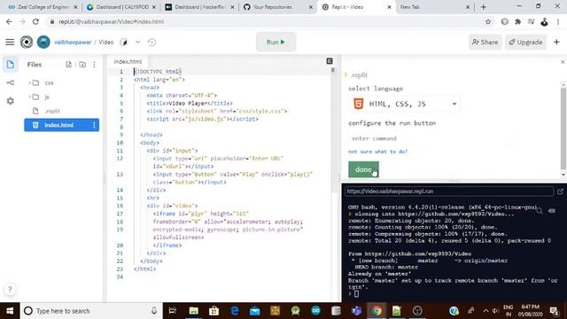Click the Upgrade button
This screenshot has height=319, width=567.
click(x=525, y=43)
